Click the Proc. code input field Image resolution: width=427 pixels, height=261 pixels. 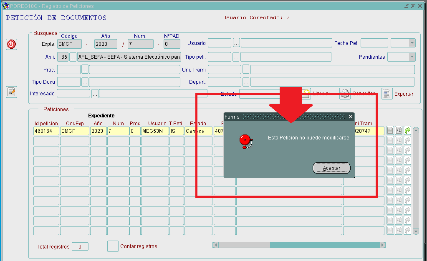point(68,70)
